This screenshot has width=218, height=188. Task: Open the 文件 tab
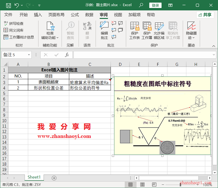pyautogui.click(x=8, y=15)
